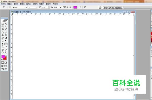Select the Clone Stamp tool
Image resolution: width=152 pixels, height=100 pixels.
click(x=3, y=35)
